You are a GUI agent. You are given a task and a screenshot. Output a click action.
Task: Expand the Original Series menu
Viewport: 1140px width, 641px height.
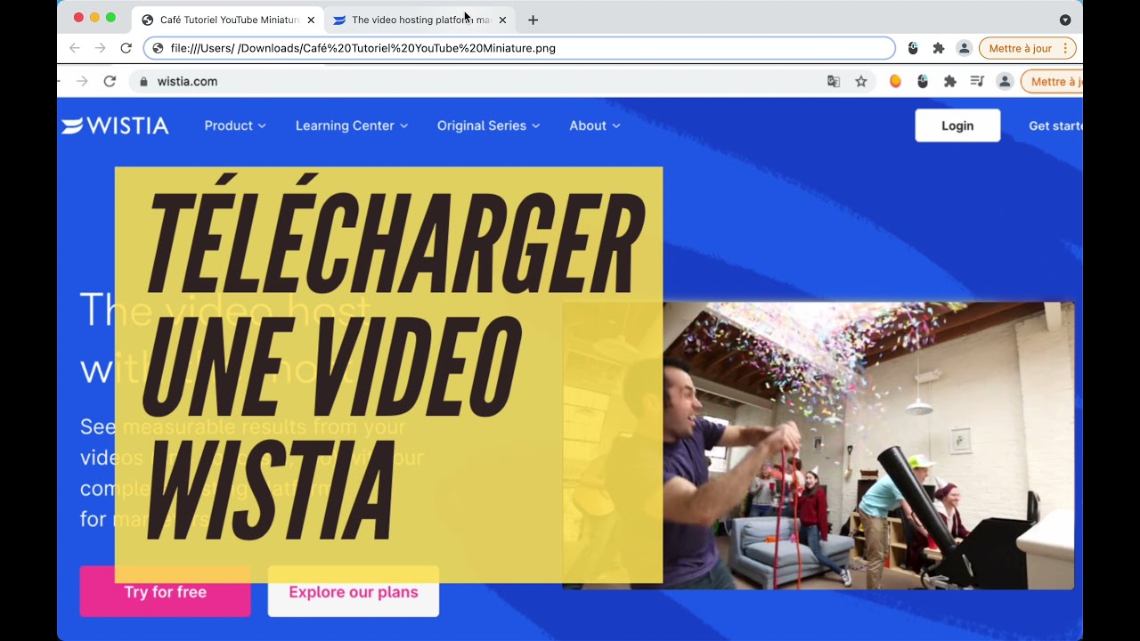pyautogui.click(x=488, y=126)
